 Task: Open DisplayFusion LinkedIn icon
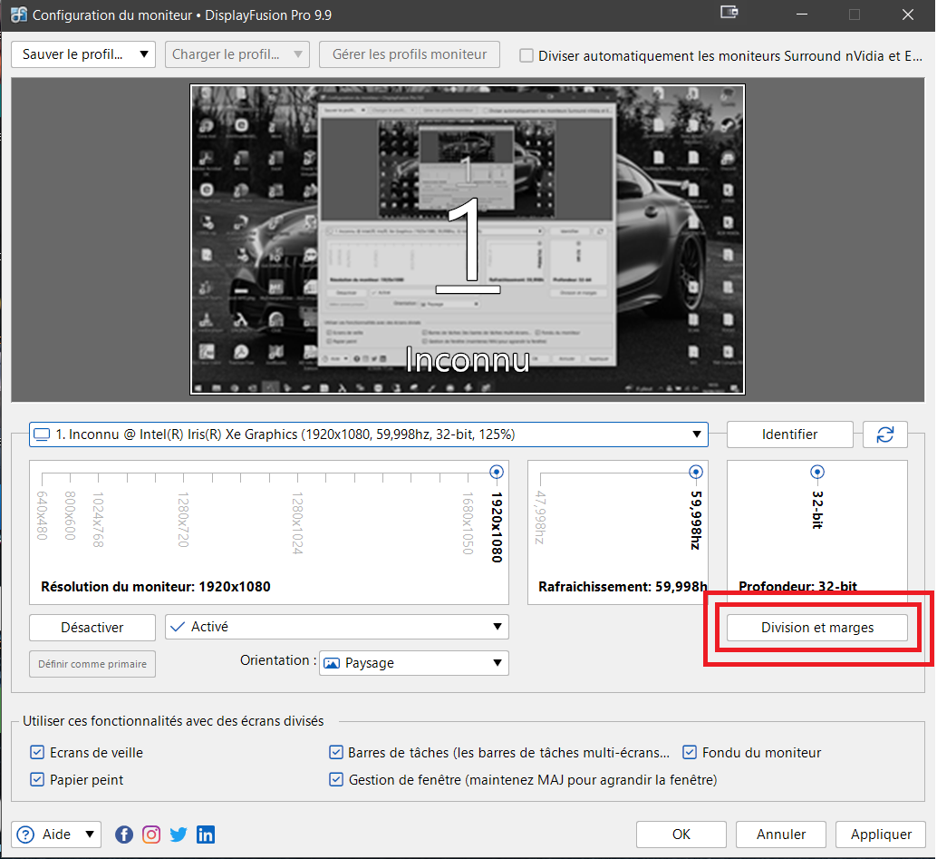point(206,835)
